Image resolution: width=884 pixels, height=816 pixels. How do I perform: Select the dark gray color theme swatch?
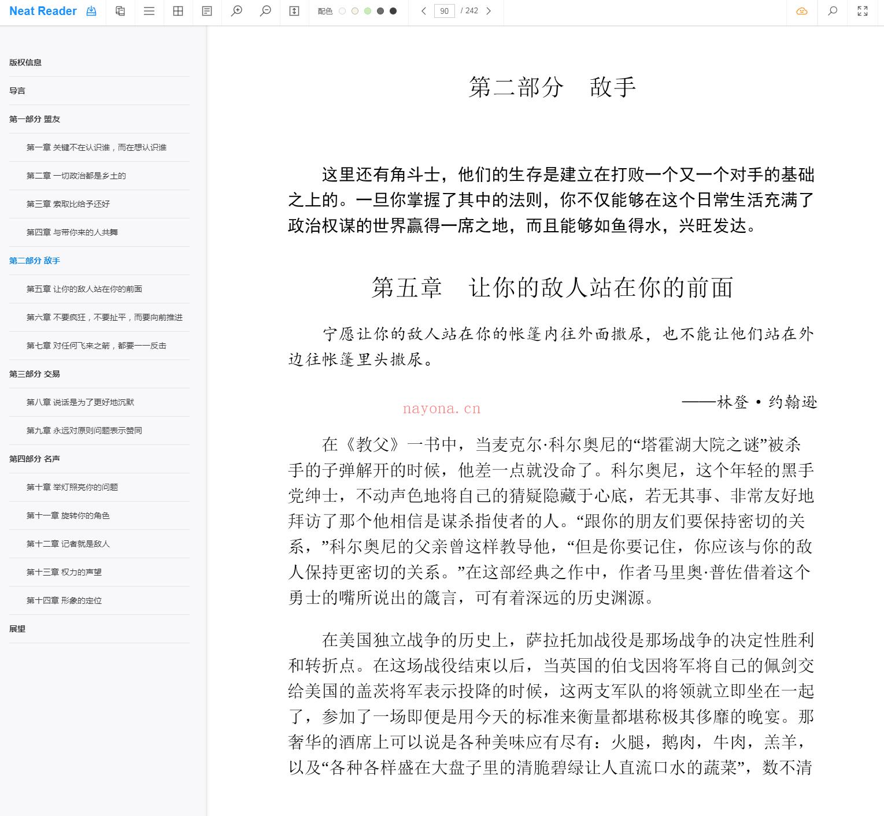pos(380,11)
